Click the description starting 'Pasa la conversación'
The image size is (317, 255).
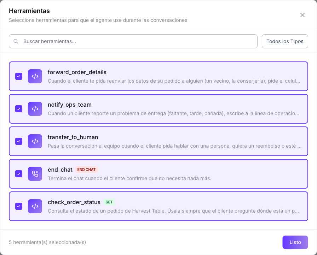[175, 146]
